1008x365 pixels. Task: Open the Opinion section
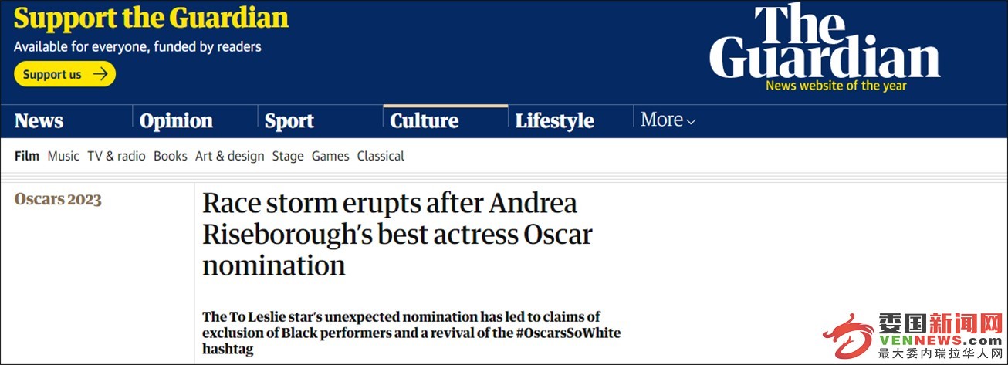[x=176, y=121]
